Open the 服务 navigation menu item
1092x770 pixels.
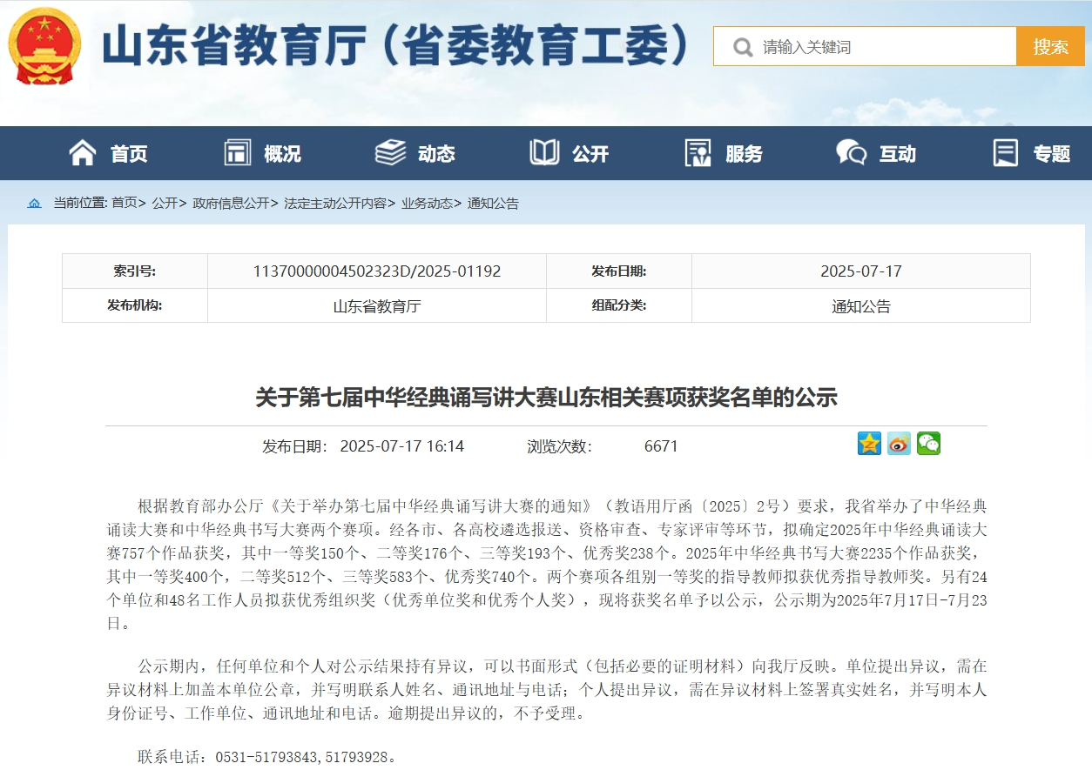(x=743, y=154)
